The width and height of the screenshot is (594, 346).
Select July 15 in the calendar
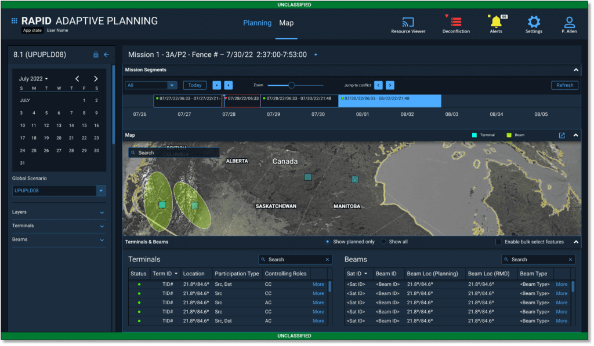(84, 126)
